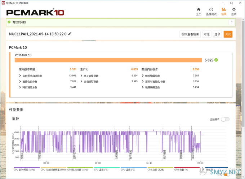The image size is (245, 179).
Task: Click the Options (选项) button in result header
Action: [217, 34]
